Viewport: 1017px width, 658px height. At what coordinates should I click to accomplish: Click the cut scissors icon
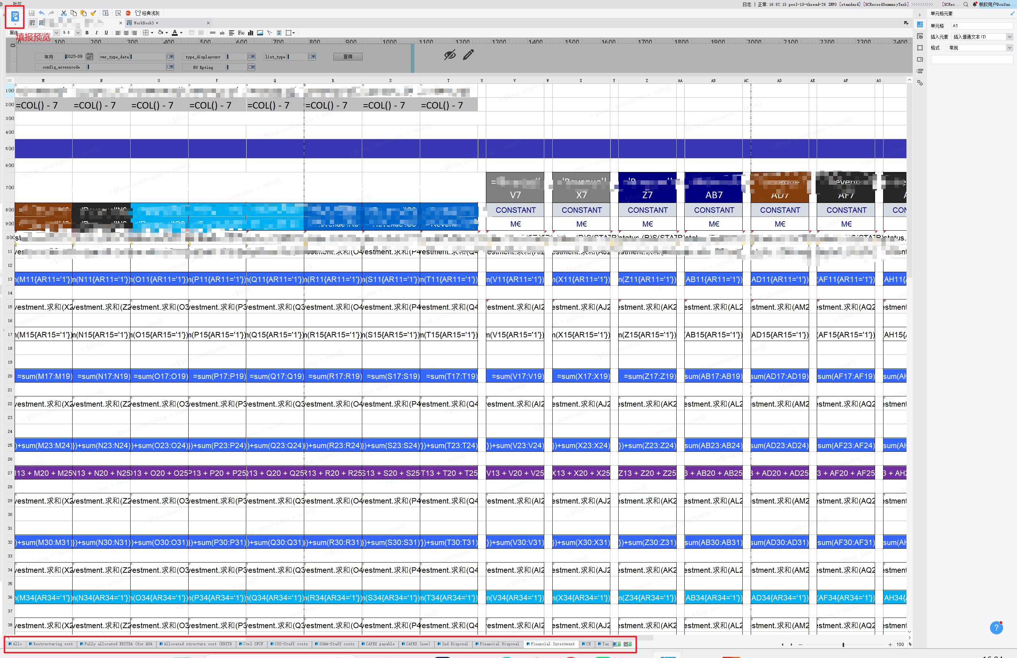[x=64, y=13]
